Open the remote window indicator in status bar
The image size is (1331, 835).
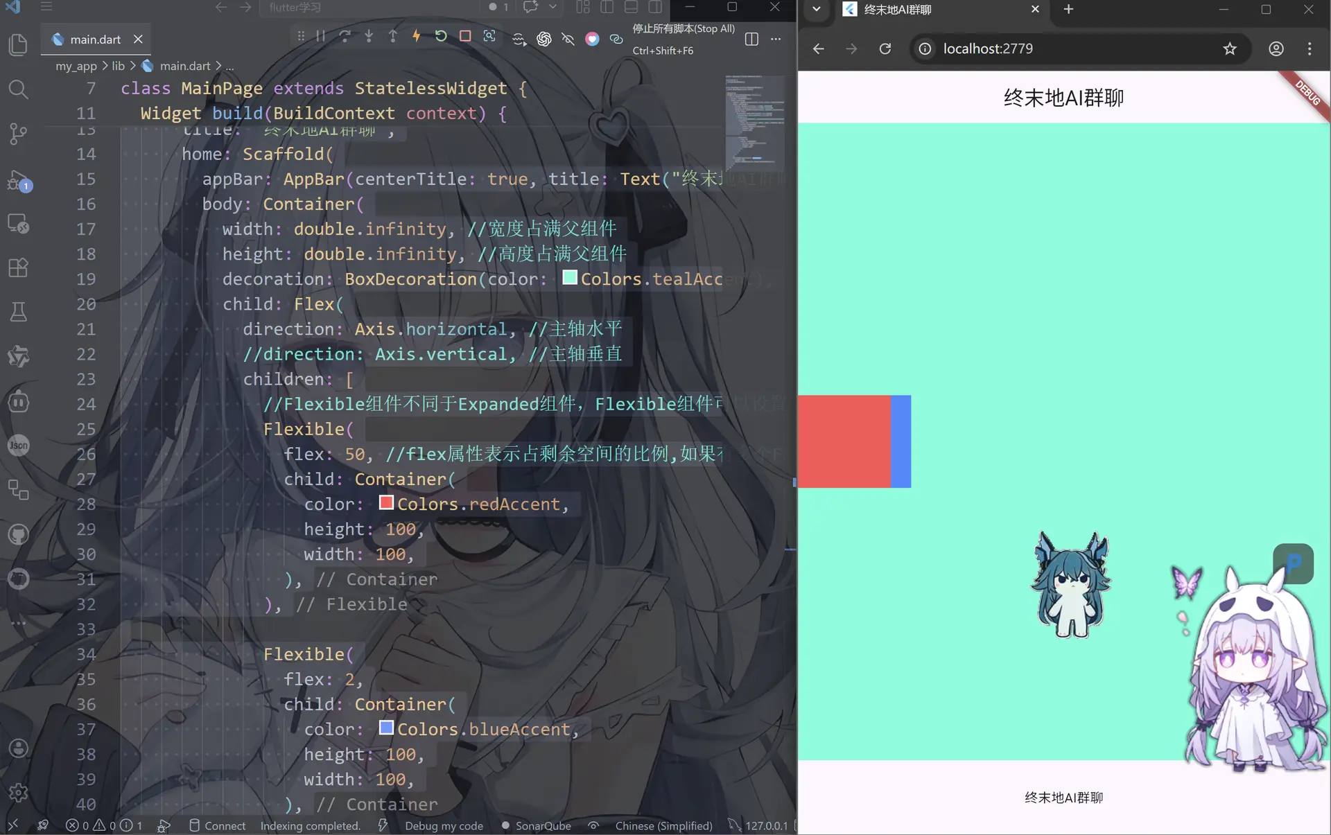(12, 825)
